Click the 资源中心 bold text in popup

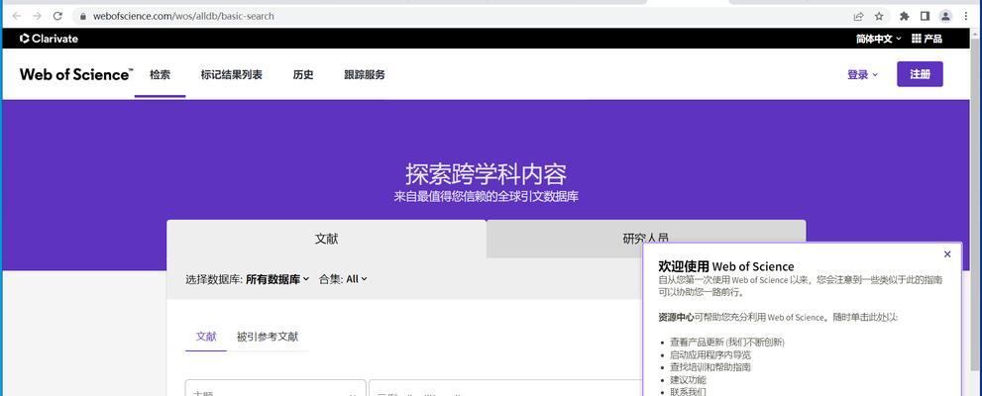[676, 317]
